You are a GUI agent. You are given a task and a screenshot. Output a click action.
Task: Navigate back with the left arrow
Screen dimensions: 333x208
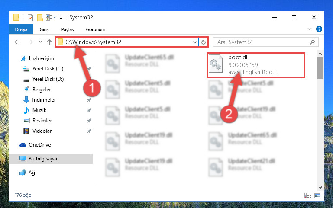pos(17,42)
